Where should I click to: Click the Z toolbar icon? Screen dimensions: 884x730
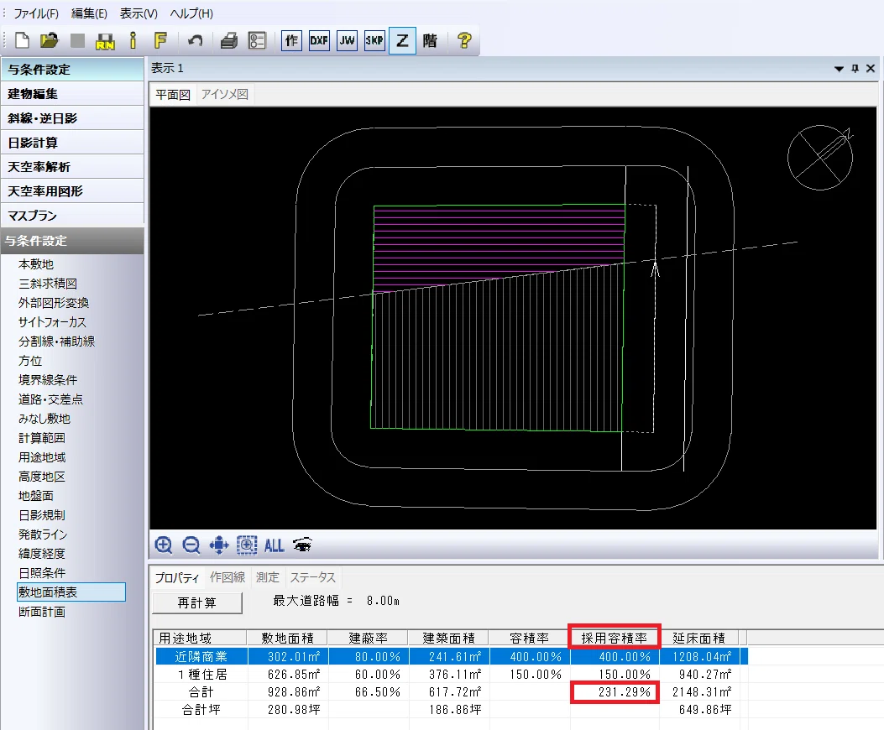(x=402, y=40)
